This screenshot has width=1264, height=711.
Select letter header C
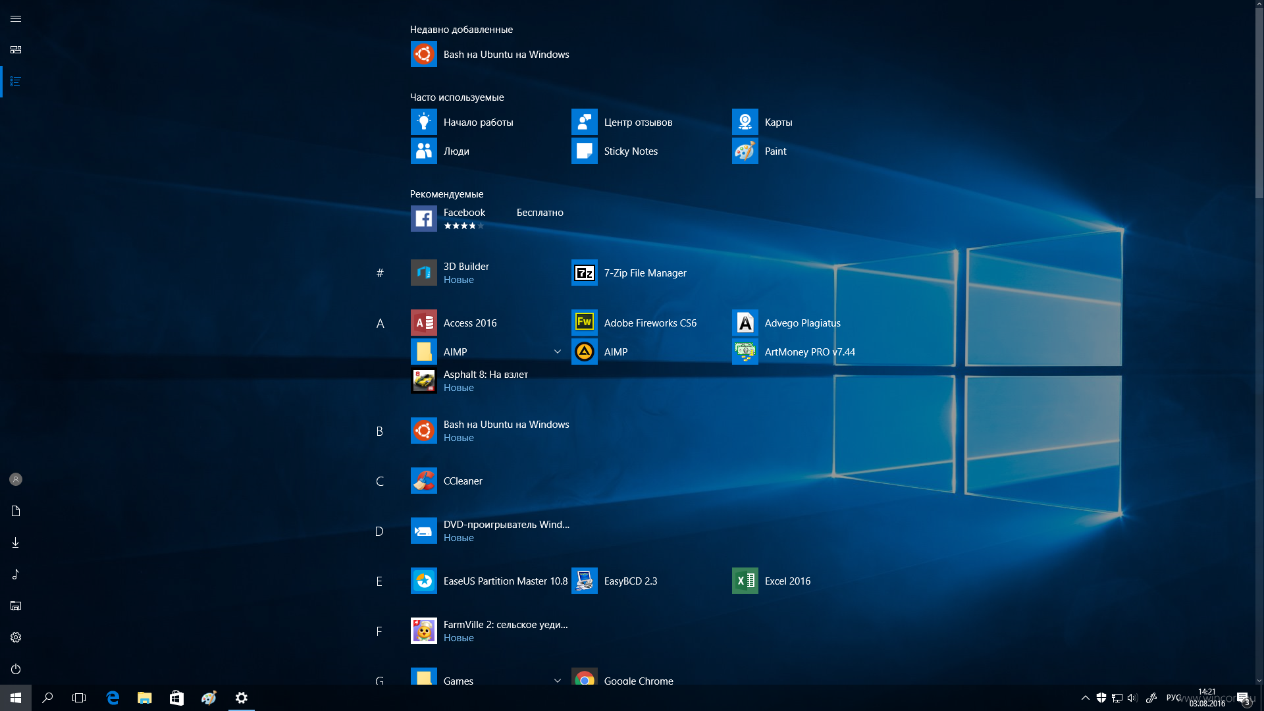pyautogui.click(x=380, y=481)
